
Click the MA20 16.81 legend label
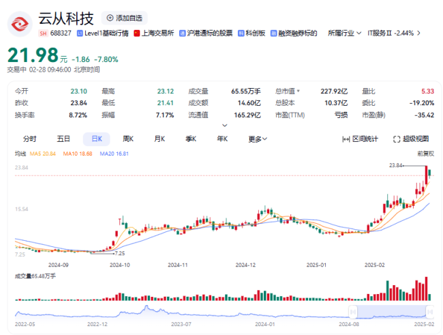(114, 154)
